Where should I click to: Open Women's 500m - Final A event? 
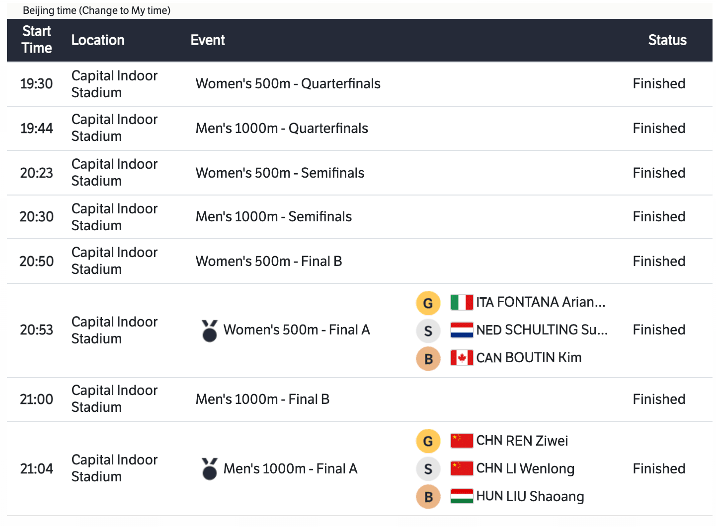coord(297,330)
